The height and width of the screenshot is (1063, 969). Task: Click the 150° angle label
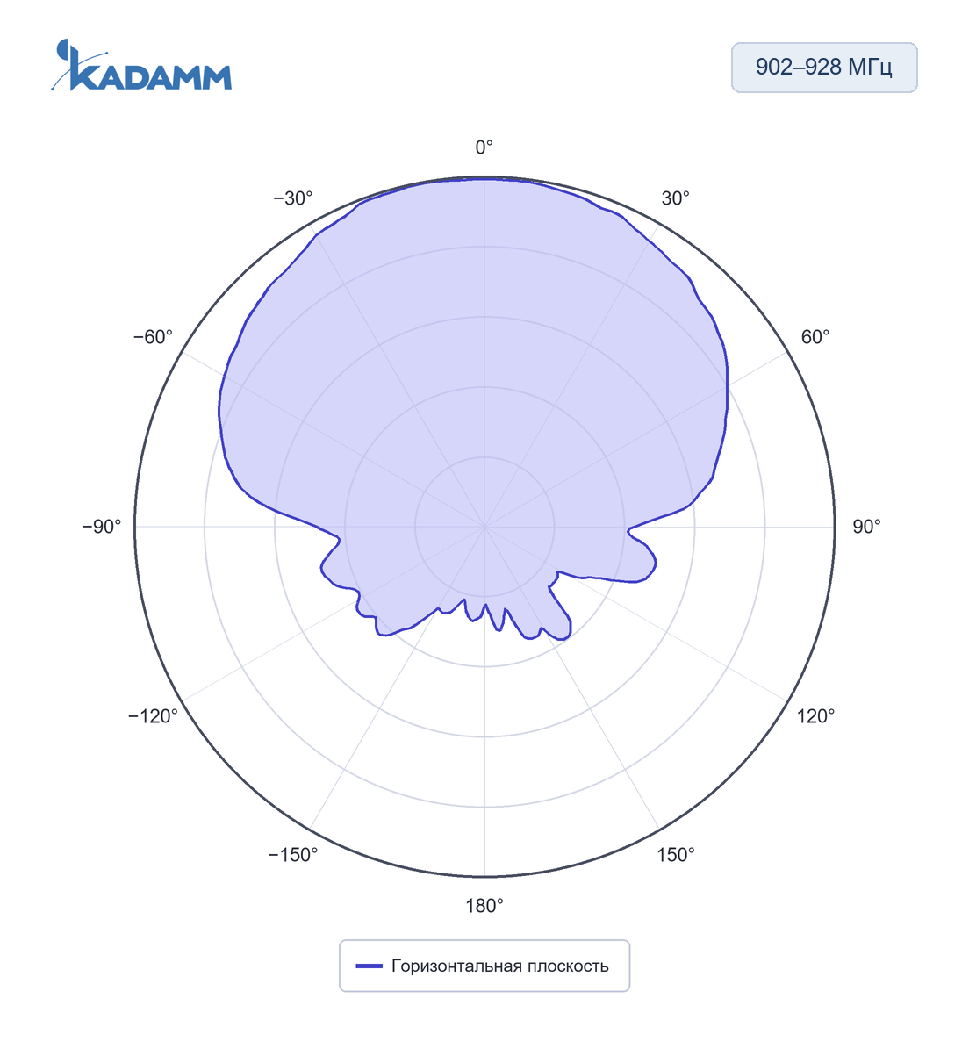coord(676,855)
